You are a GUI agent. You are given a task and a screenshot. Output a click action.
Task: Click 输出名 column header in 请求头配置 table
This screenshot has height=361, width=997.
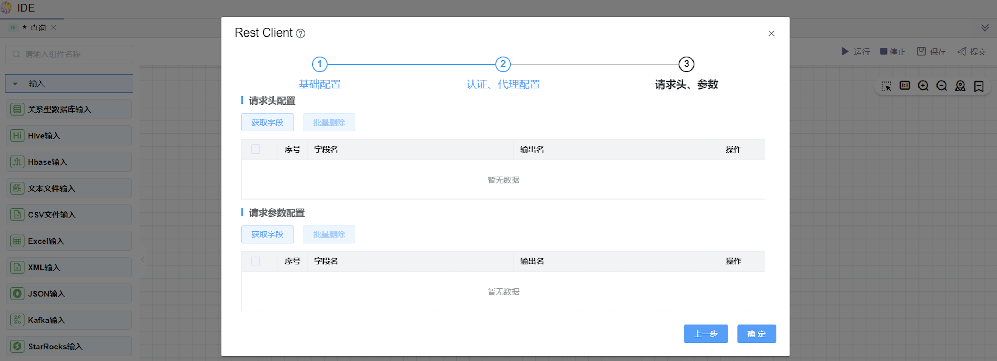(x=532, y=149)
